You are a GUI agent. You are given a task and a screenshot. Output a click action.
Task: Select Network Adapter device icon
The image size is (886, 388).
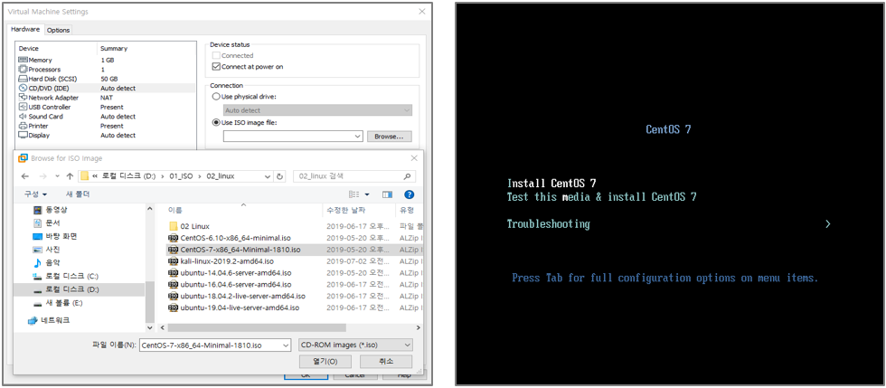(24, 98)
